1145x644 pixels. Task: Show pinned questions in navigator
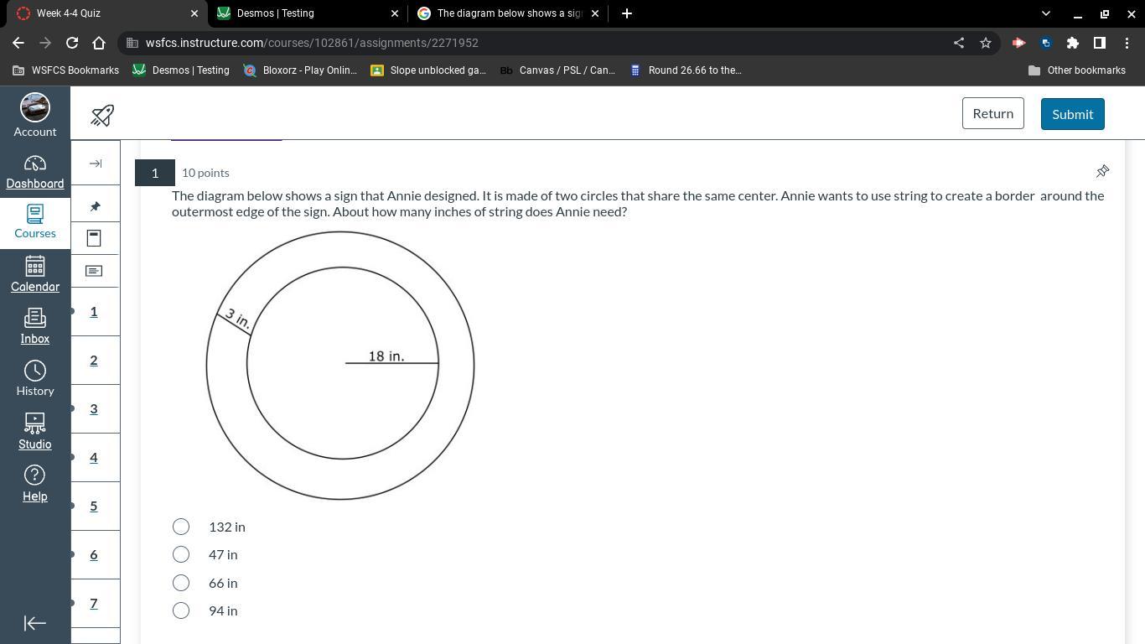click(95, 206)
